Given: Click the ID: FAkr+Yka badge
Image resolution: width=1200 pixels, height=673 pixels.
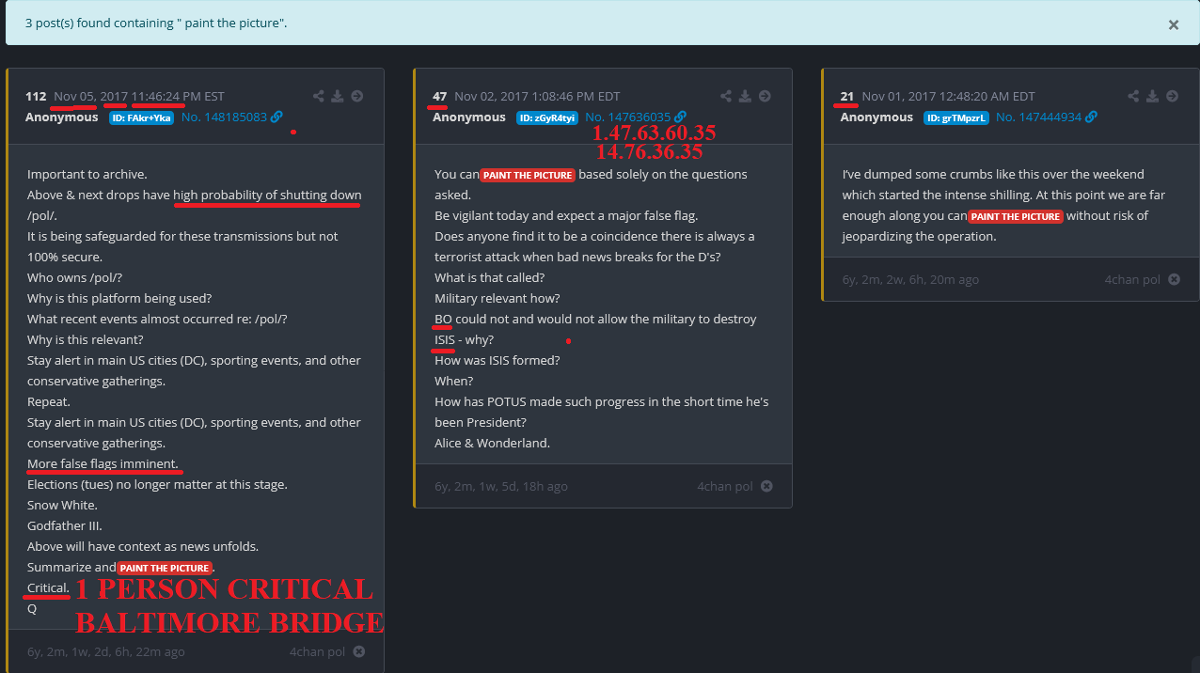Looking at the screenshot, I should tap(141, 118).
